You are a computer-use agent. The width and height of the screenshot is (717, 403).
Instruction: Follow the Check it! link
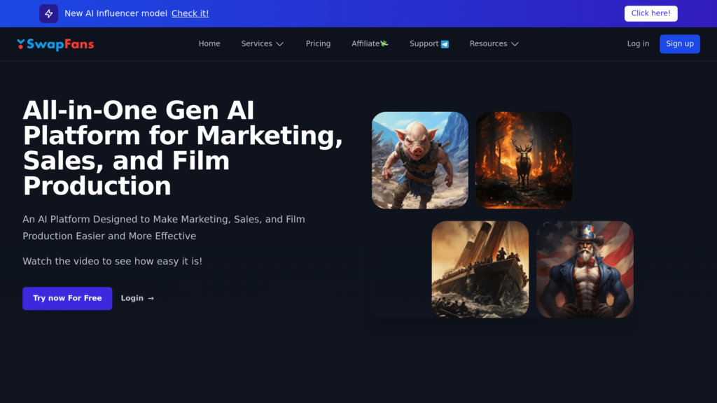(190, 13)
